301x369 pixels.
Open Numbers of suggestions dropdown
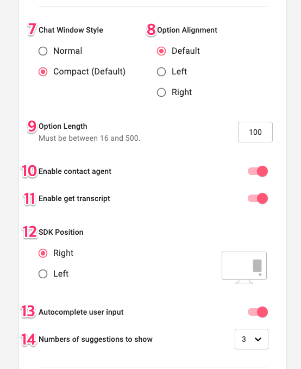(252, 339)
